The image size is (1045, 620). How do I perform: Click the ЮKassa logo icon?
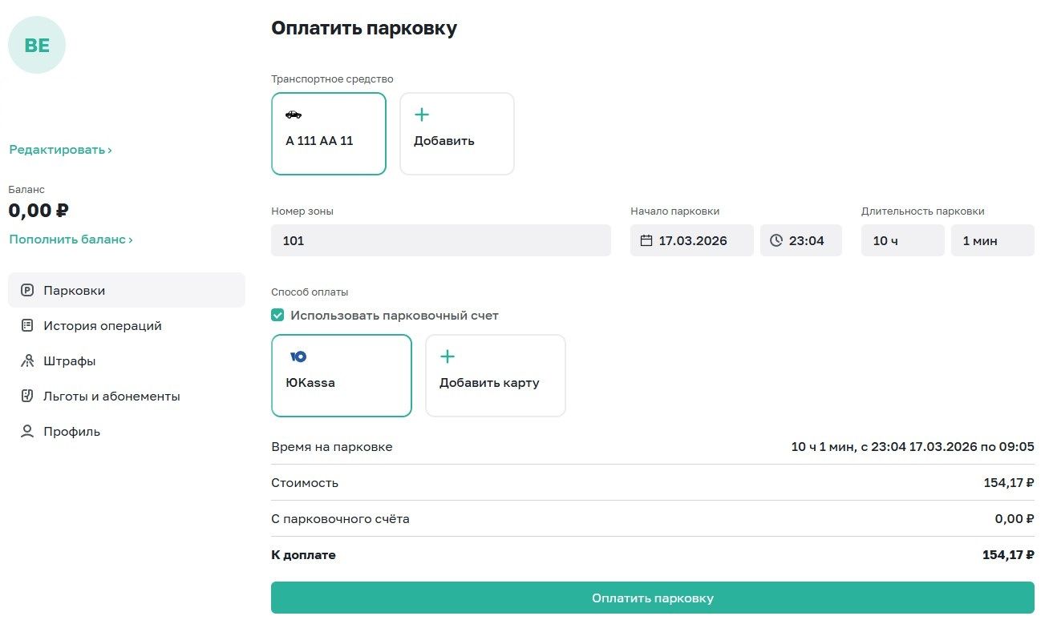(298, 356)
